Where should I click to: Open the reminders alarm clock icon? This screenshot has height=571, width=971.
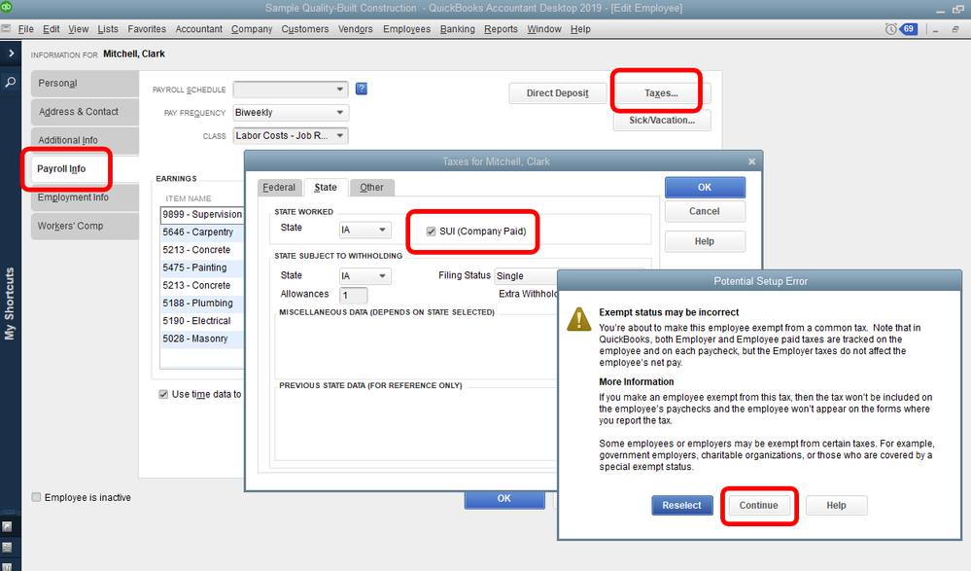click(890, 29)
